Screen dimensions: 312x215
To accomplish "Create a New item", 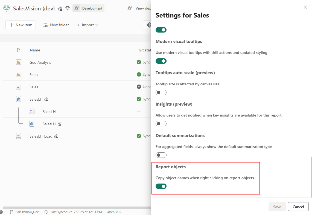I will click(21, 25).
